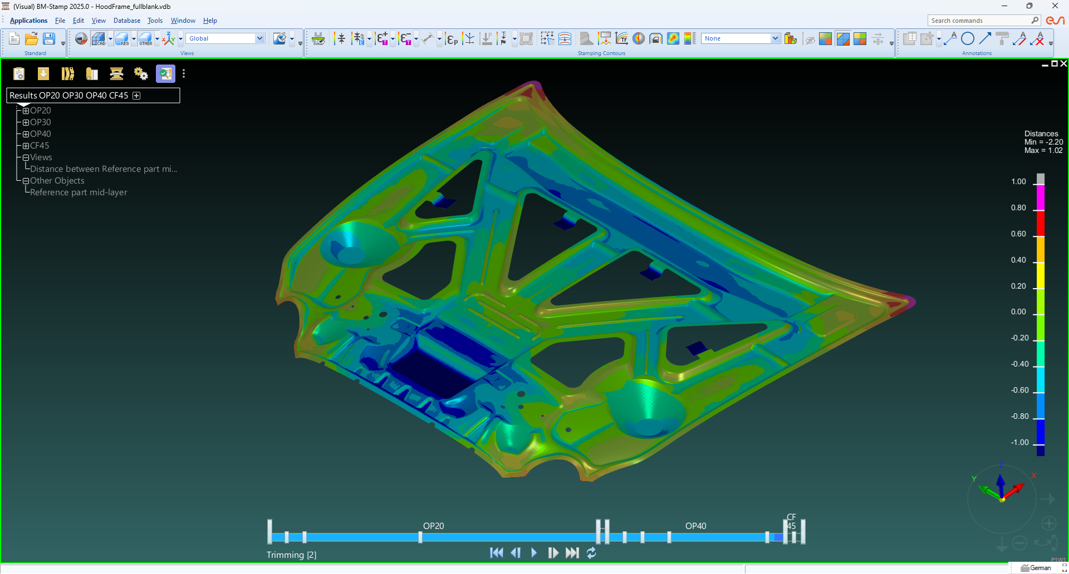Toggle the RES results view button
1069x574 pixels.
point(122,38)
